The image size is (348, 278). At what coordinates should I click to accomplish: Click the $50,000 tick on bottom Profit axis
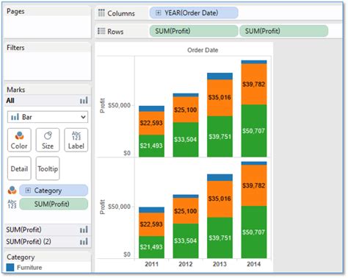pos(119,207)
